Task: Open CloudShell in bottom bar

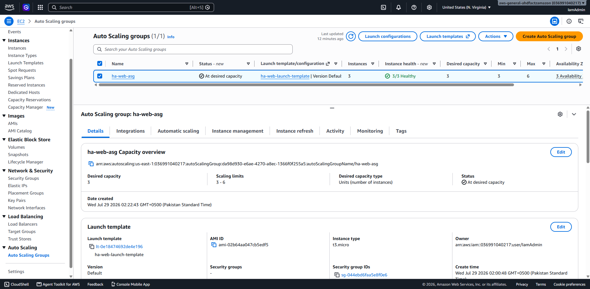Action: click(17, 284)
